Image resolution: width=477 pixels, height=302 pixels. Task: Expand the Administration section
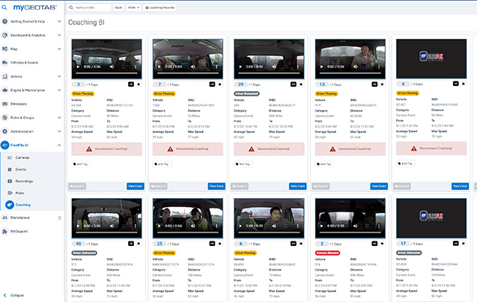click(x=59, y=132)
